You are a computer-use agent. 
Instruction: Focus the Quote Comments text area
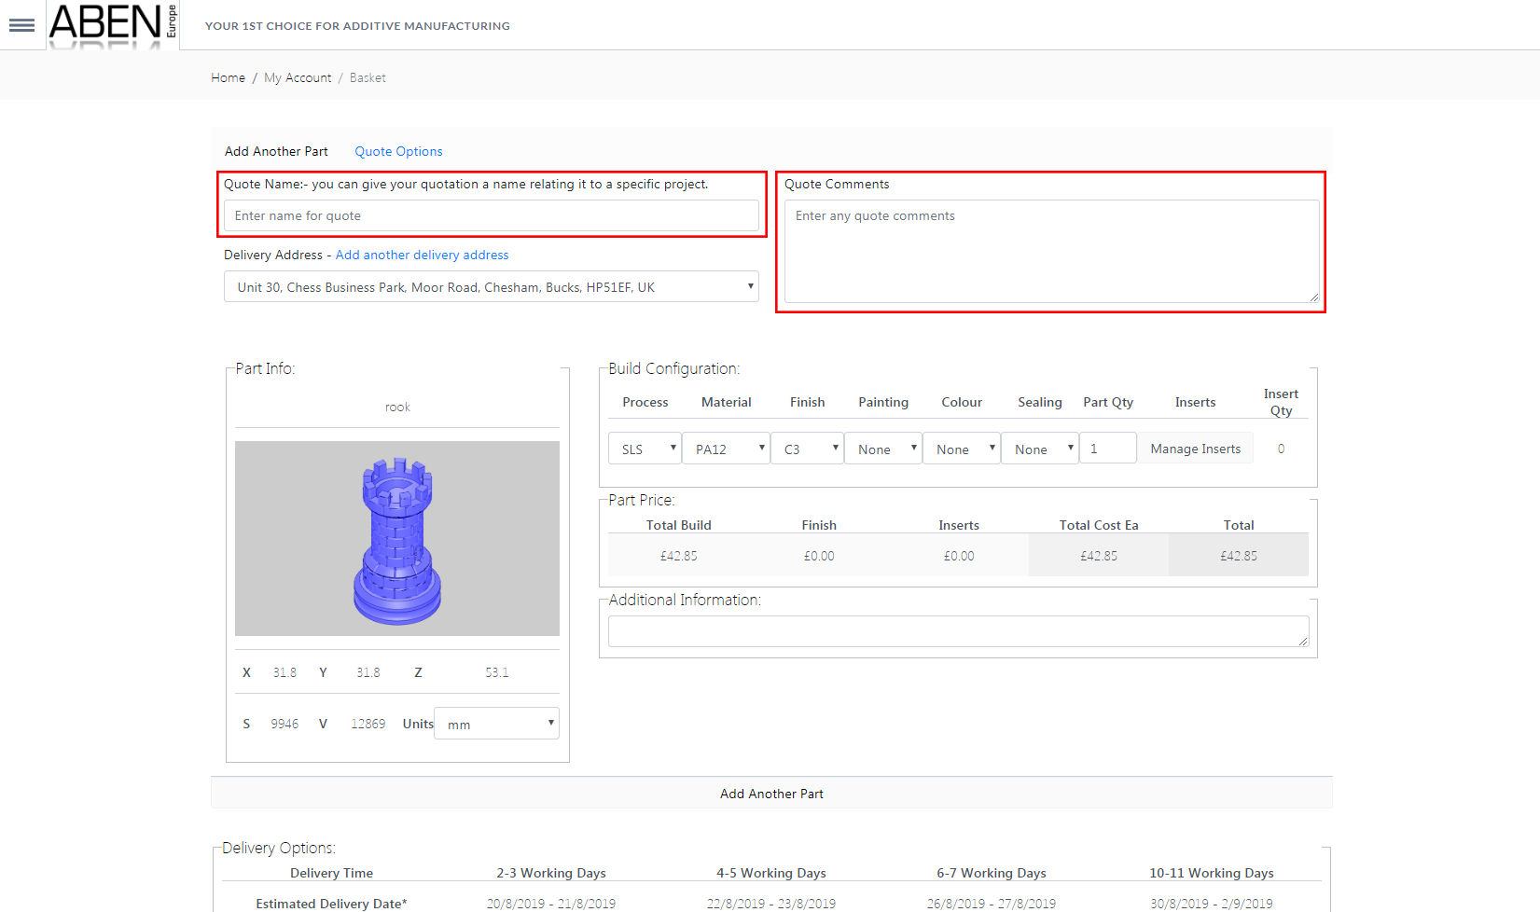click(1051, 252)
